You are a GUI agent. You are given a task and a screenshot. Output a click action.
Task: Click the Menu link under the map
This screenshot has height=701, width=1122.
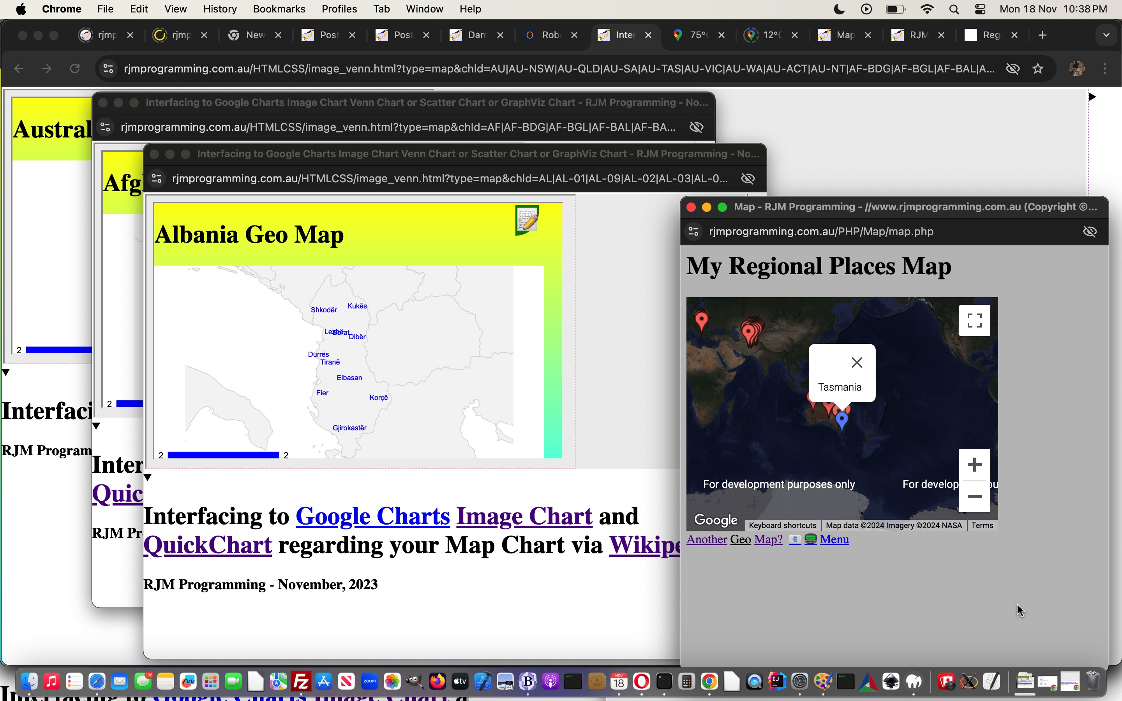[834, 539]
